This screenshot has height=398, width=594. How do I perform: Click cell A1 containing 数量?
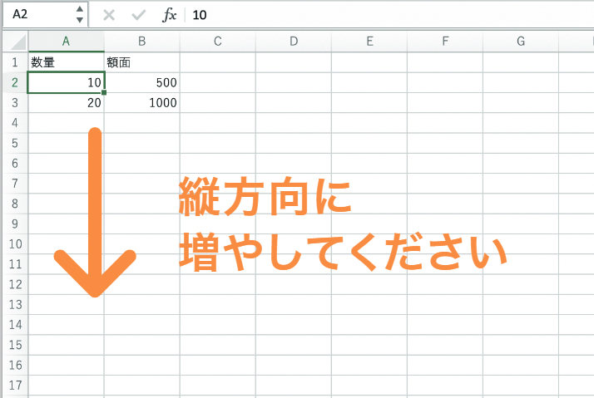[x=66, y=61]
